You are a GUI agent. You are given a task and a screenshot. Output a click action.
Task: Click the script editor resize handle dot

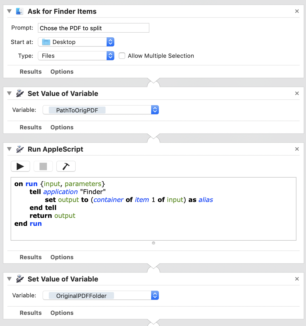pyautogui.click(x=154, y=243)
